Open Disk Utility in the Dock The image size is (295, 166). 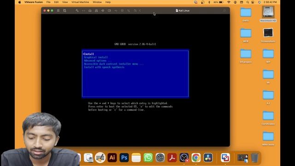(88, 158)
